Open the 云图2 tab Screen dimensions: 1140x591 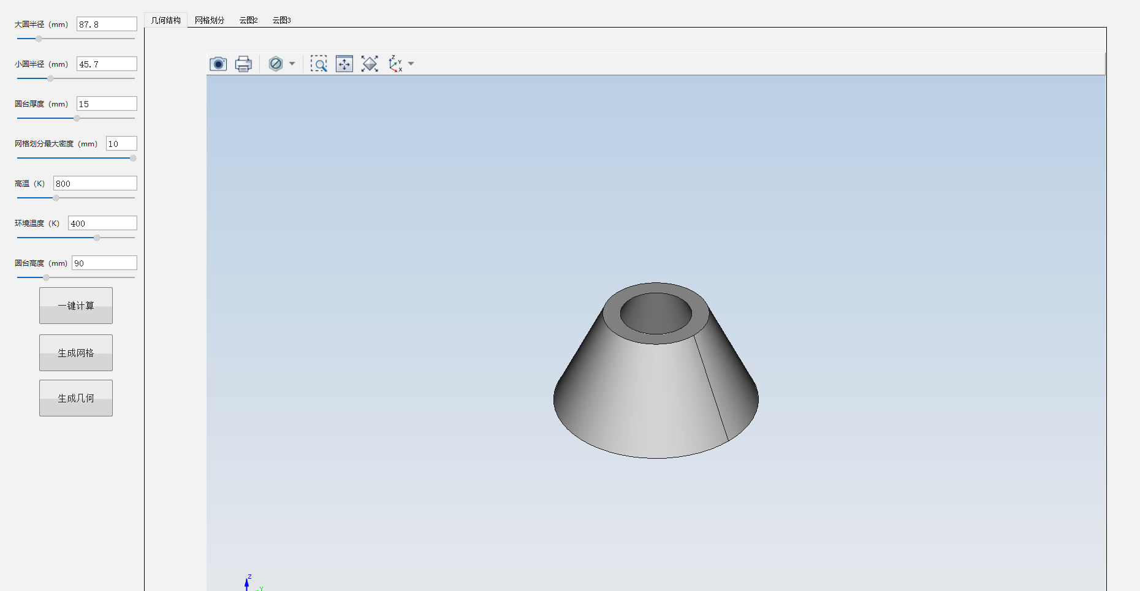248,20
